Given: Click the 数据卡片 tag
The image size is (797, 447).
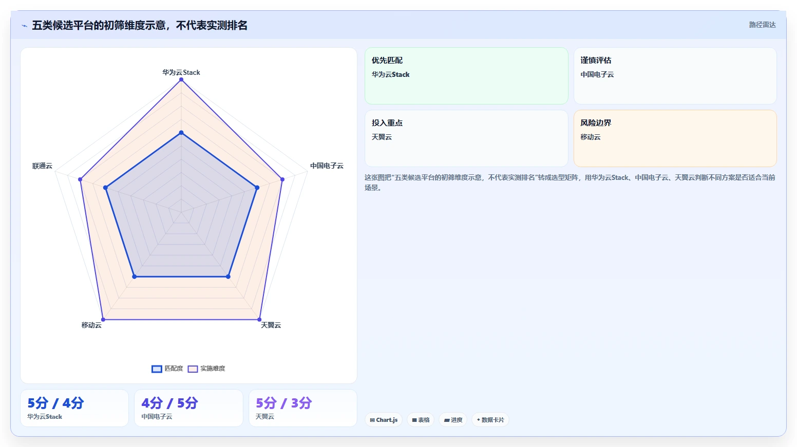Looking at the screenshot, I should point(490,420).
